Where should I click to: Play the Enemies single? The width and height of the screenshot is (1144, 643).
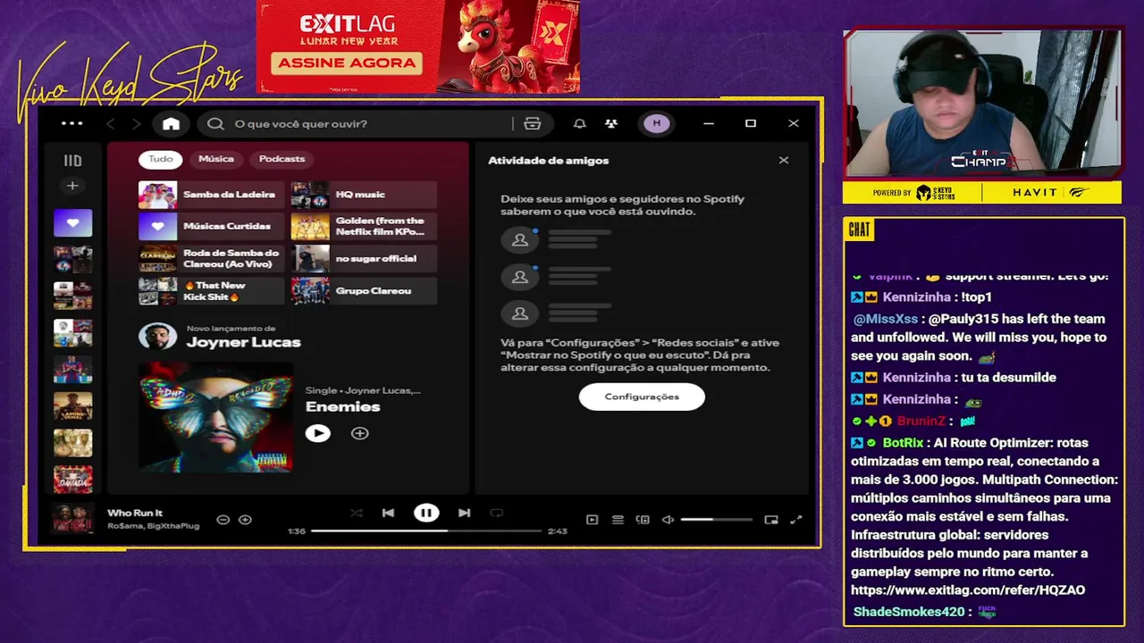(x=317, y=433)
